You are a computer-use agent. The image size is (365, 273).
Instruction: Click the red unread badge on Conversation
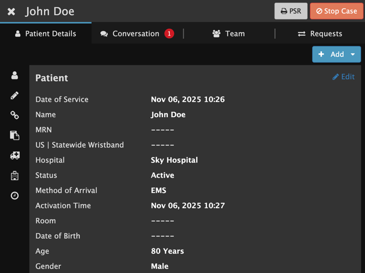coord(169,34)
